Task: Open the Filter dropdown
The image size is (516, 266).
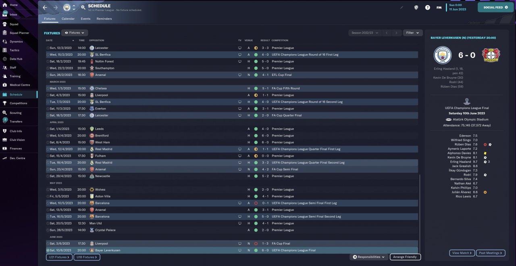Action: 412,33
